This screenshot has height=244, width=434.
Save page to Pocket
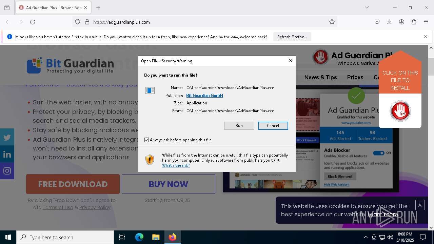[x=377, y=22]
